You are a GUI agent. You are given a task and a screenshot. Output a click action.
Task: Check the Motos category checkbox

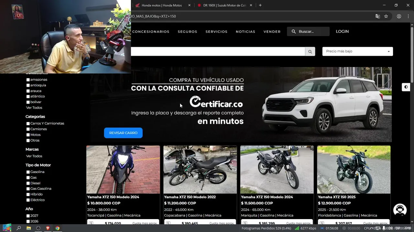28,135
